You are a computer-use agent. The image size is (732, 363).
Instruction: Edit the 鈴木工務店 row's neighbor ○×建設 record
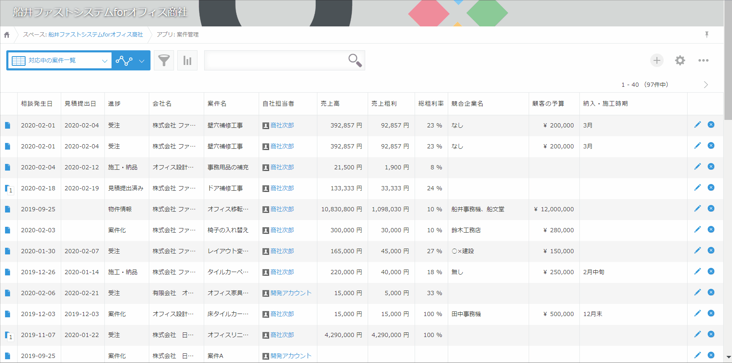point(698,250)
